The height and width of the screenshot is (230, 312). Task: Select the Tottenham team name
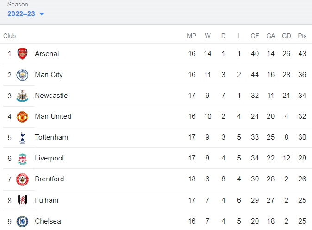tap(51, 137)
